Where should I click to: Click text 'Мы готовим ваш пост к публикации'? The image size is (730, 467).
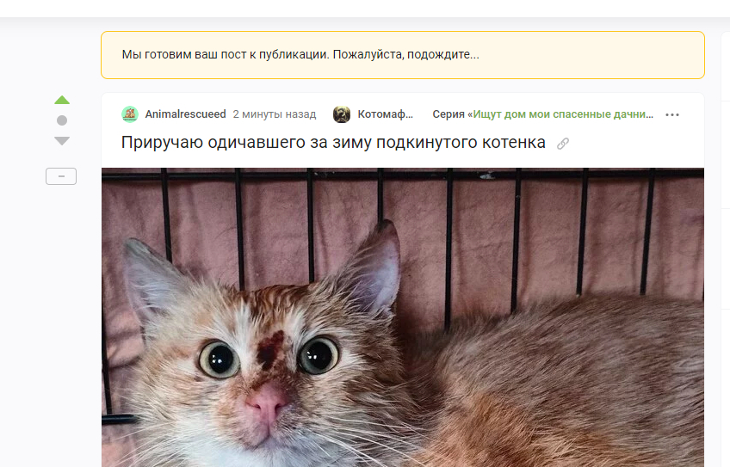point(226,54)
